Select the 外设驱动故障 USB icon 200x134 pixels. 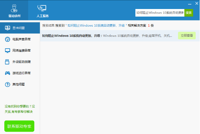coord(7,62)
